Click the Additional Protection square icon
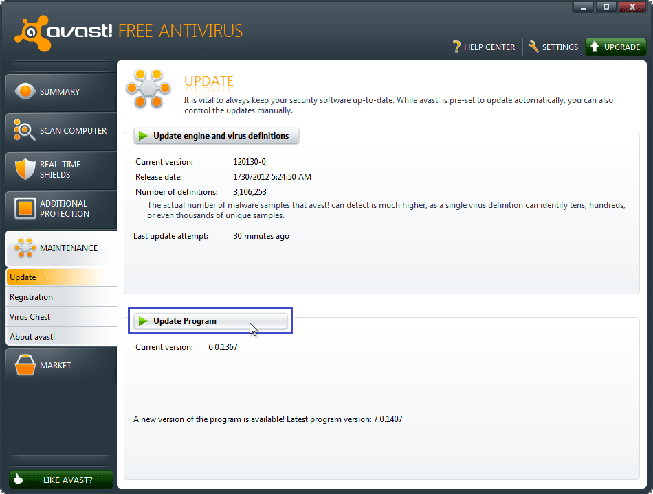 pos(25,208)
